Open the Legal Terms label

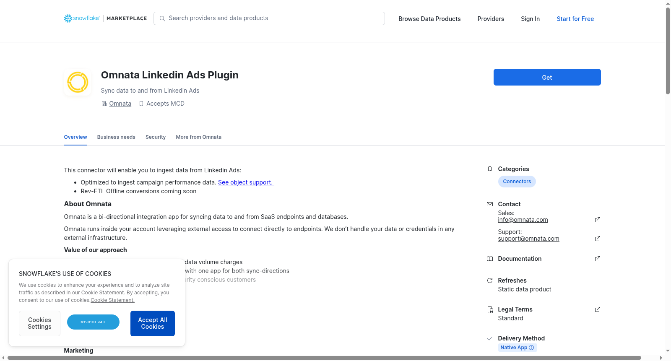coord(515,309)
